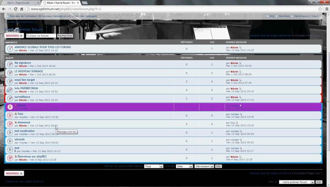Open the 'Tous' topics-since dropdown
Viewport: 330px width, 187px height.
(x=154, y=166)
